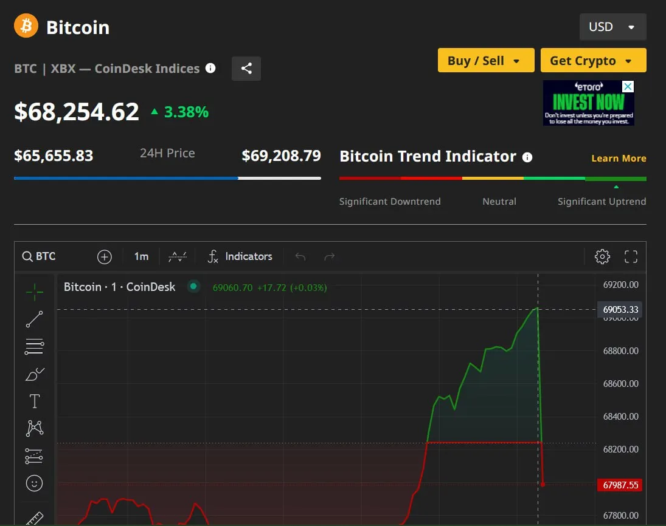Image resolution: width=666 pixels, height=526 pixels.
Task: Close the eToro advertisement
Action: coord(628,86)
